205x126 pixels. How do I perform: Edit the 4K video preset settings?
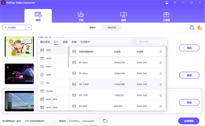(x=161, y=62)
